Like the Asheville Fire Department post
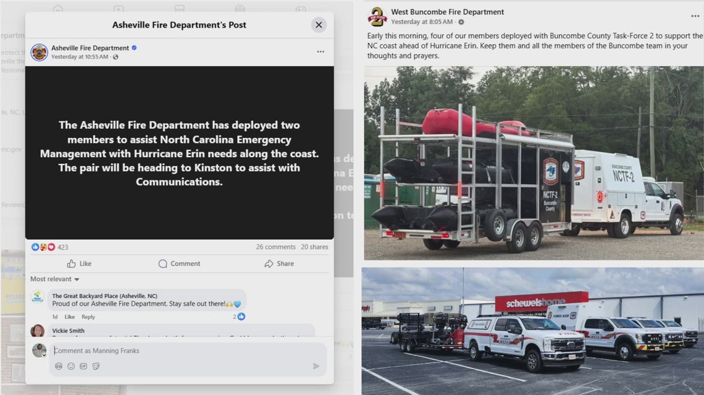 (80, 263)
